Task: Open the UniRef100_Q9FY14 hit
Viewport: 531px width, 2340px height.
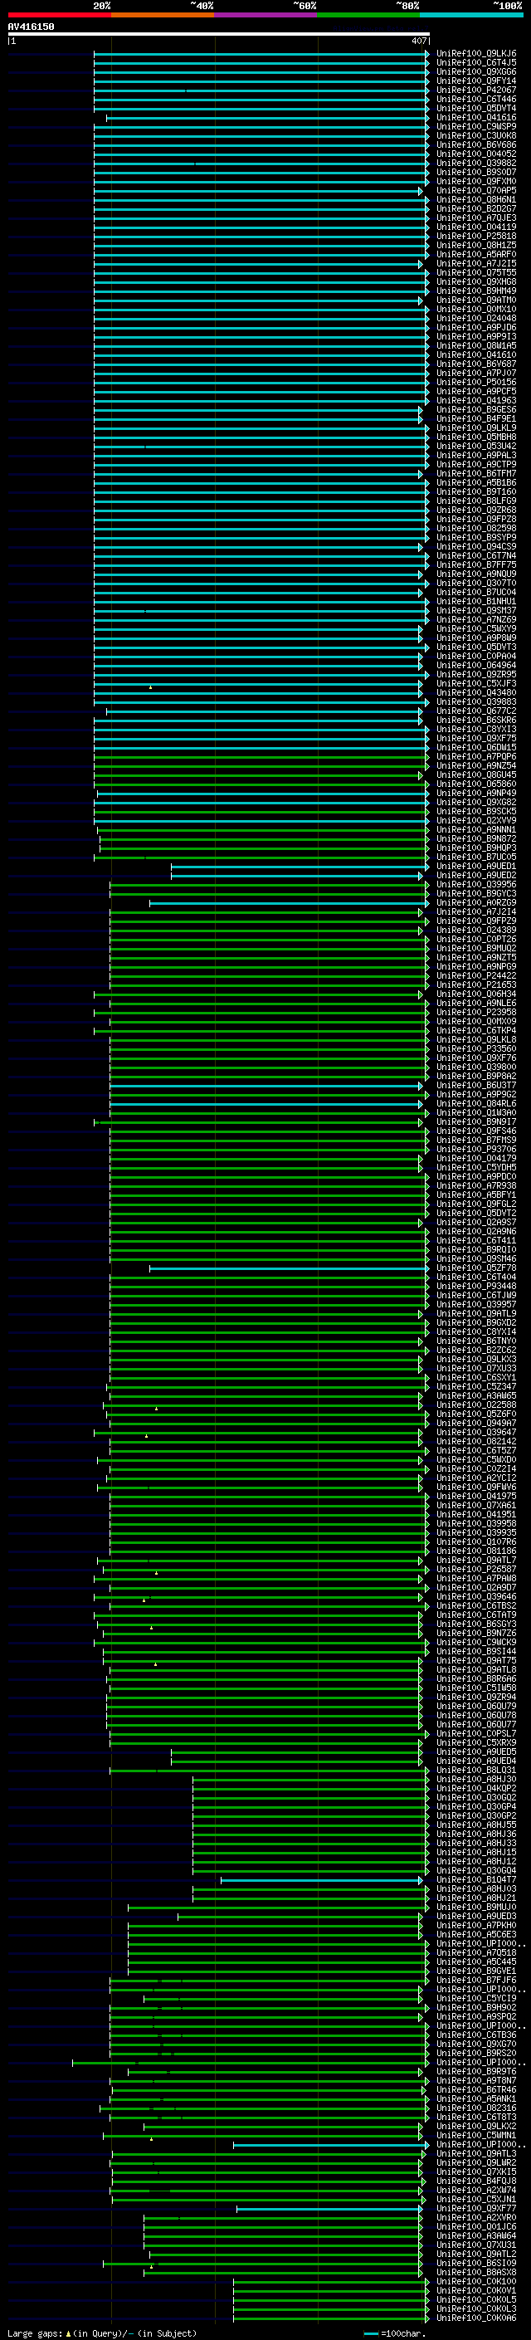Action: coord(475,81)
